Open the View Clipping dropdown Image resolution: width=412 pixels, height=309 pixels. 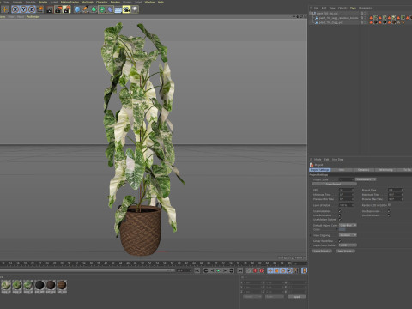348,235
